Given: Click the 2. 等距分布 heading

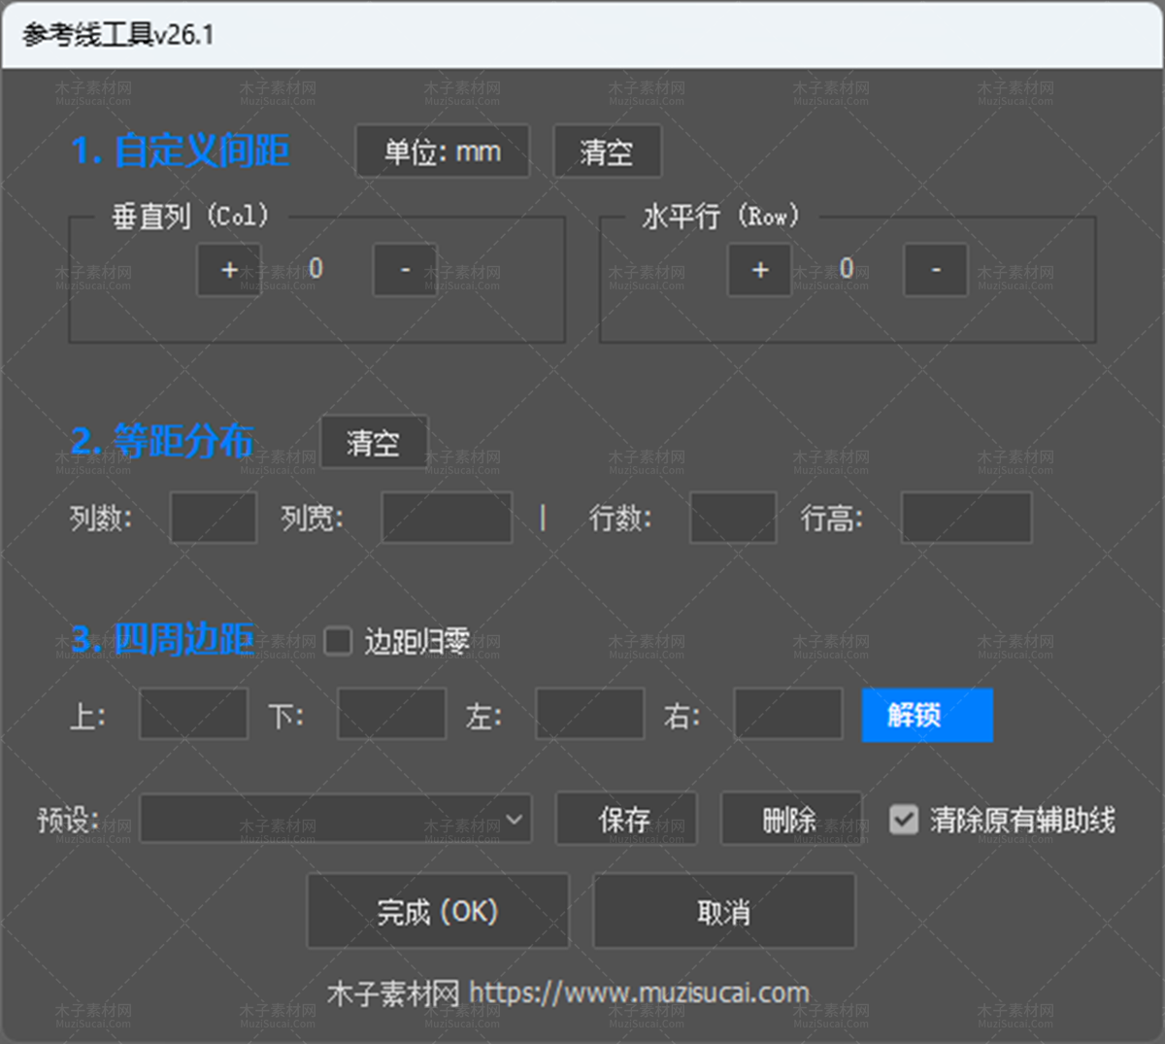Looking at the screenshot, I should point(162,441).
